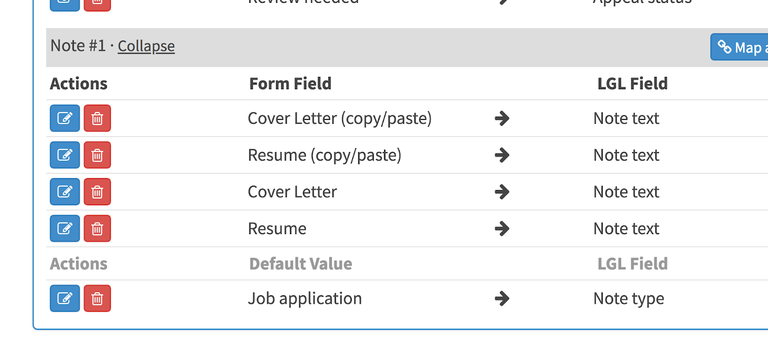Click the Form Field column header

coord(290,83)
